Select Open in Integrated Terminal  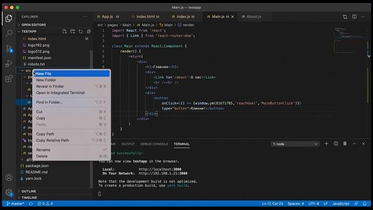[71, 93]
